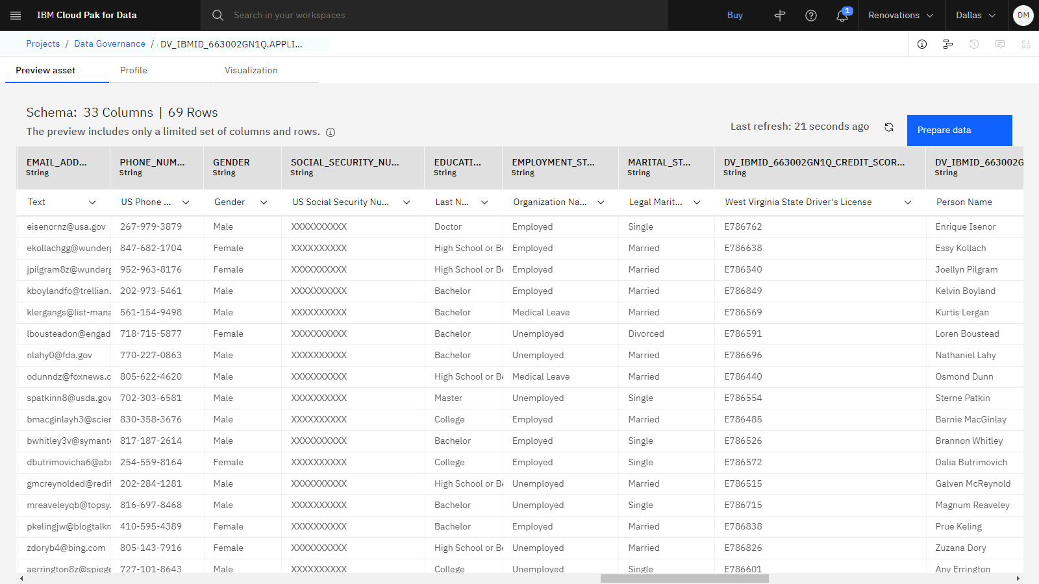
Task: Open the grid apps icon in toolbar
Action: (x=1026, y=44)
